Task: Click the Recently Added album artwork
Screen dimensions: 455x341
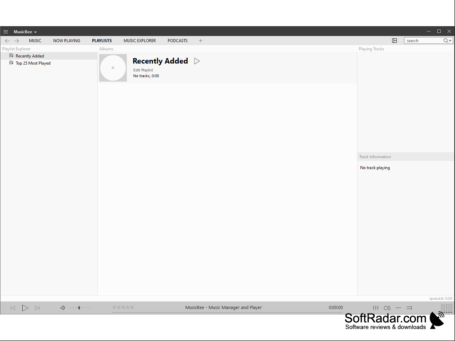Action: [x=113, y=68]
